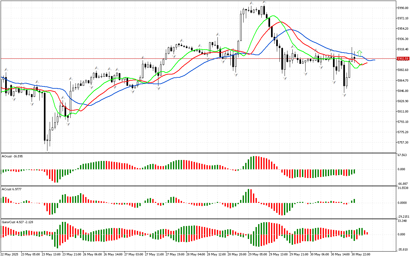Click the 5936.30 price scale label
This screenshot has width=413, height=258.
(x=403, y=39)
